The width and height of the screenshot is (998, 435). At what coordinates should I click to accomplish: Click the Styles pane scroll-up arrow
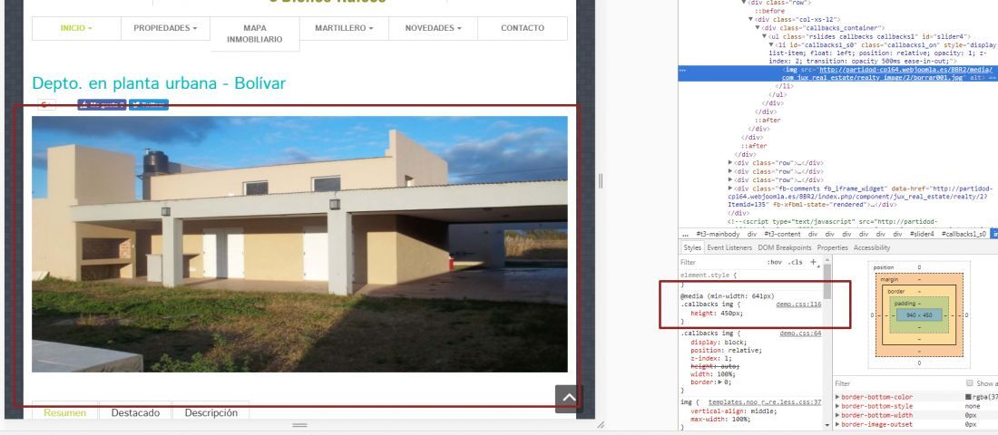(x=827, y=260)
